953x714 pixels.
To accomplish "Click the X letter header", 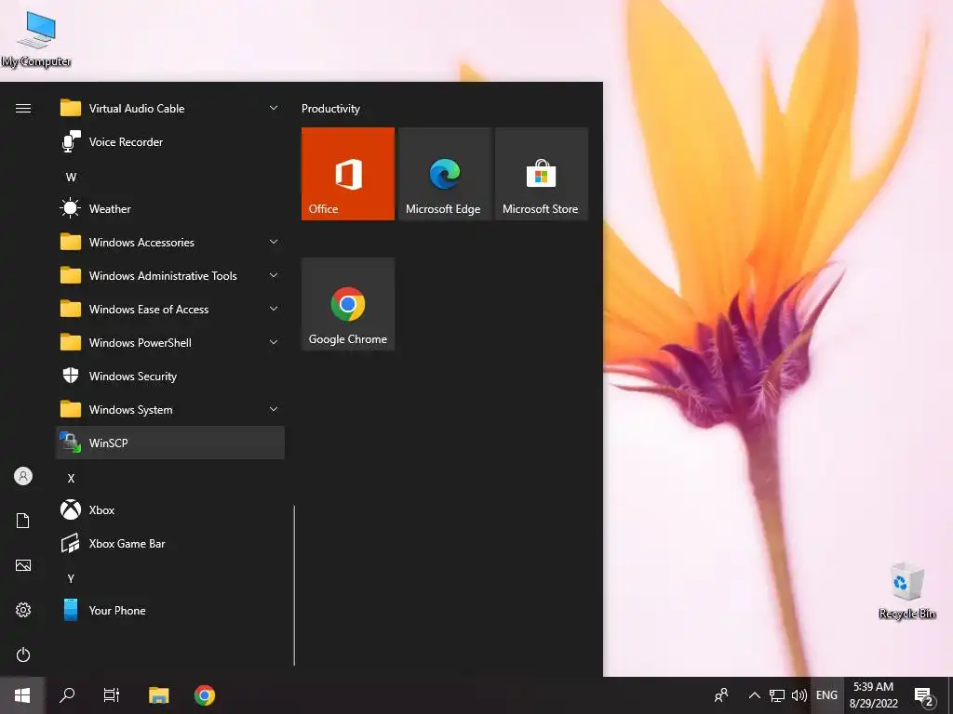I will [71, 479].
